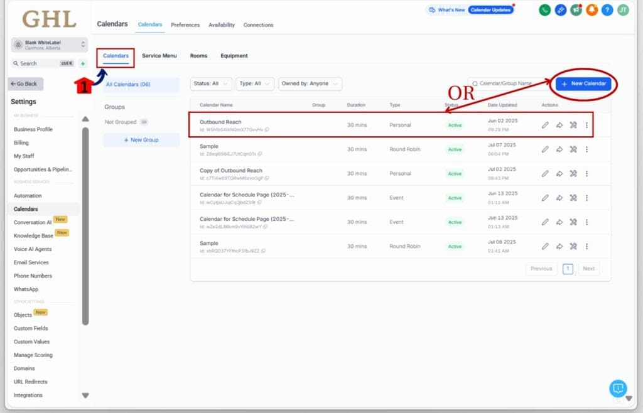The width and height of the screenshot is (643, 413).
Task: Open the orange notification bell
Action: click(x=592, y=10)
